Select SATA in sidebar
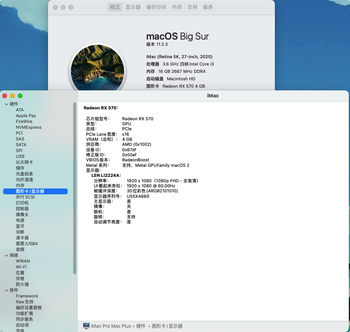 [x=21, y=145]
